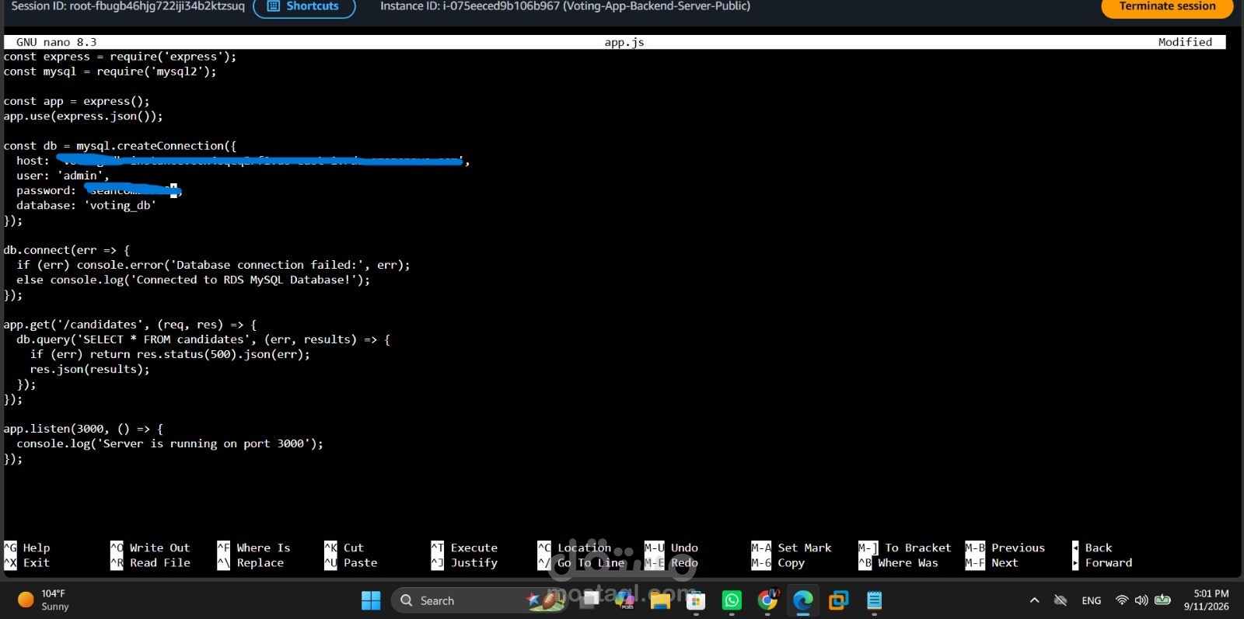Screen dimensions: 1244x619
Task: Open Task View icon in taskbar
Action: (x=590, y=599)
